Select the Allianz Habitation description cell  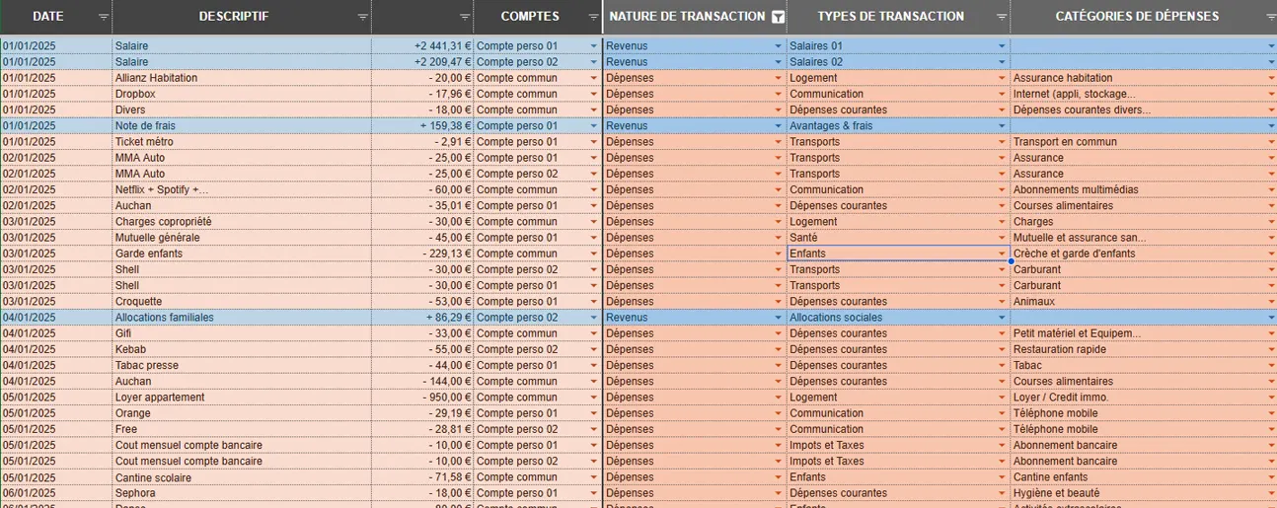pos(242,78)
